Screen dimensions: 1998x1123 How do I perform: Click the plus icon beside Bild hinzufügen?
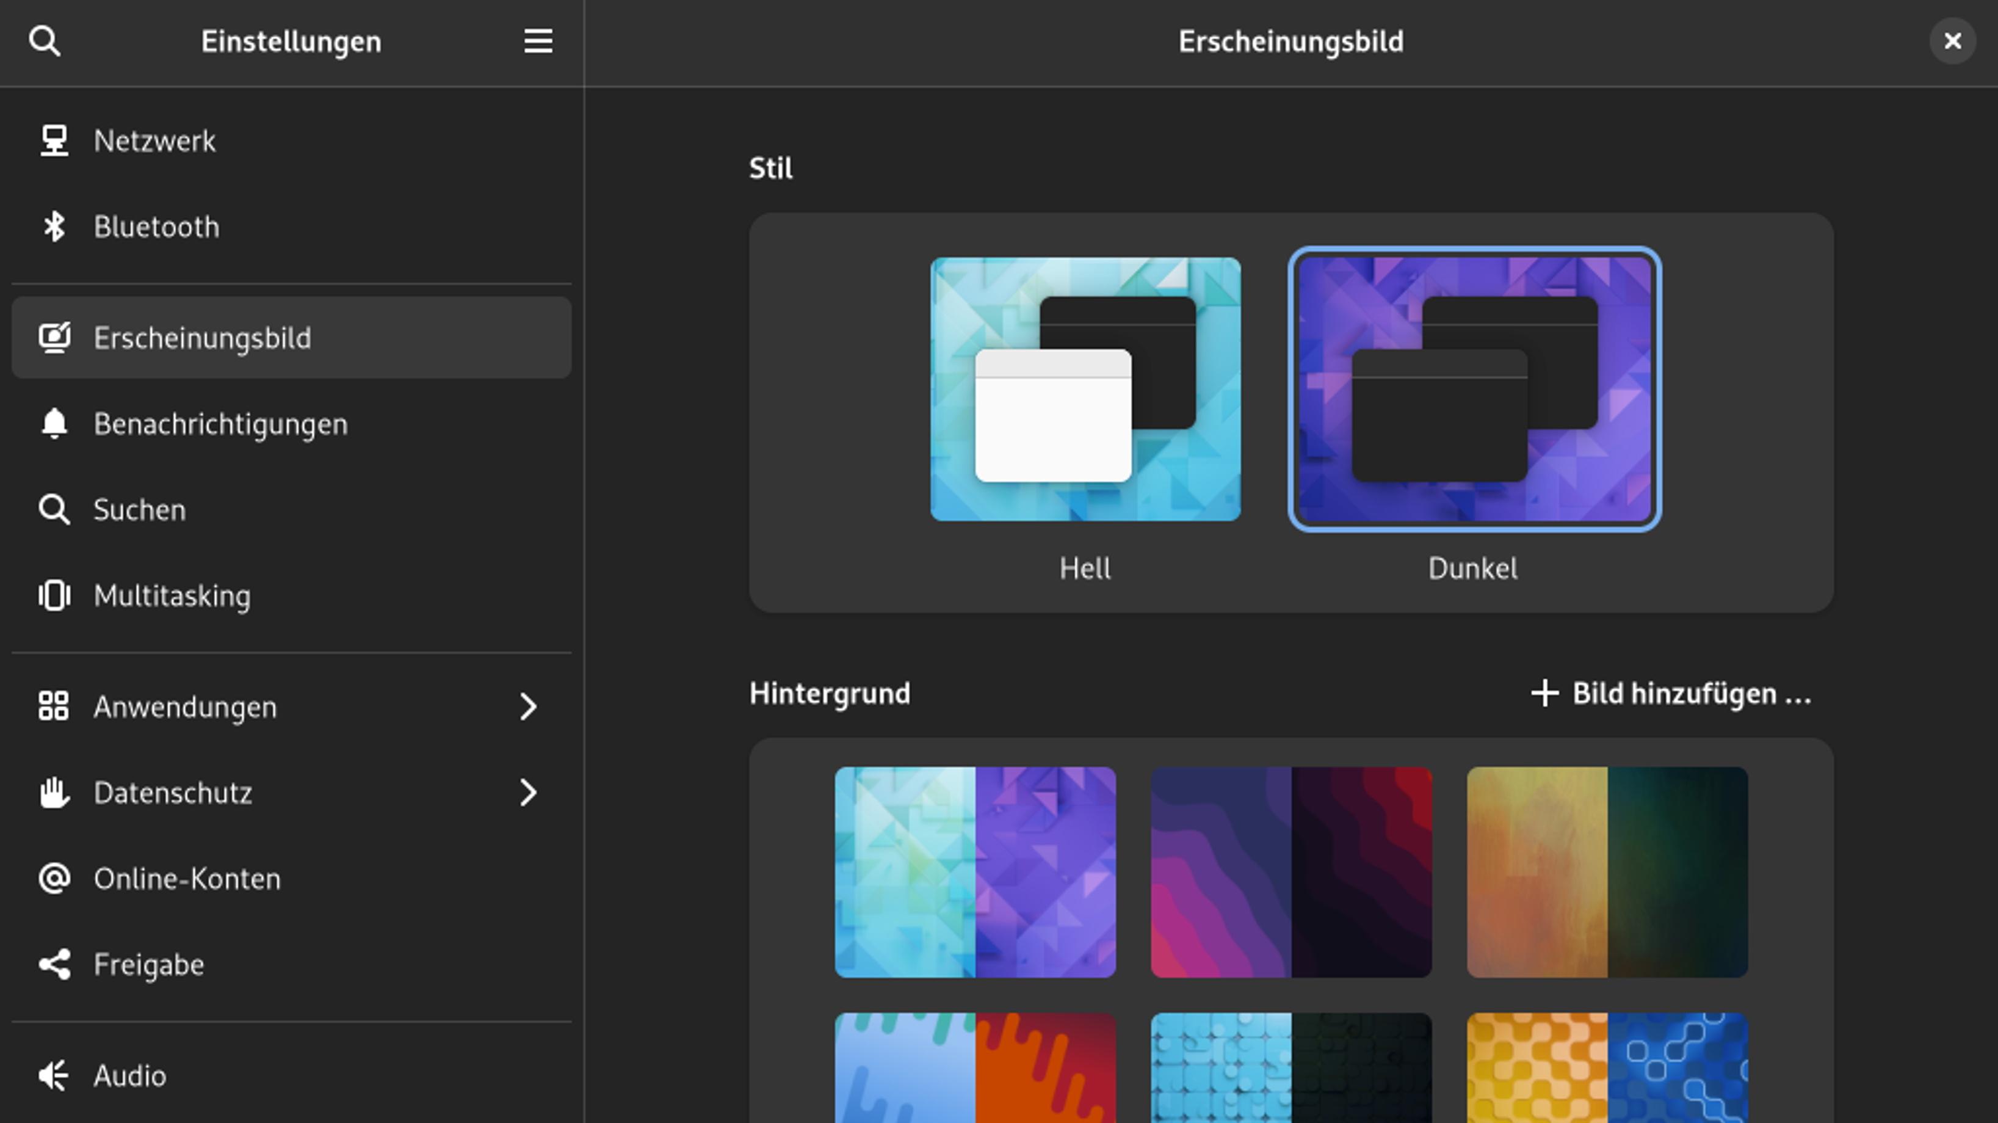pos(1544,693)
